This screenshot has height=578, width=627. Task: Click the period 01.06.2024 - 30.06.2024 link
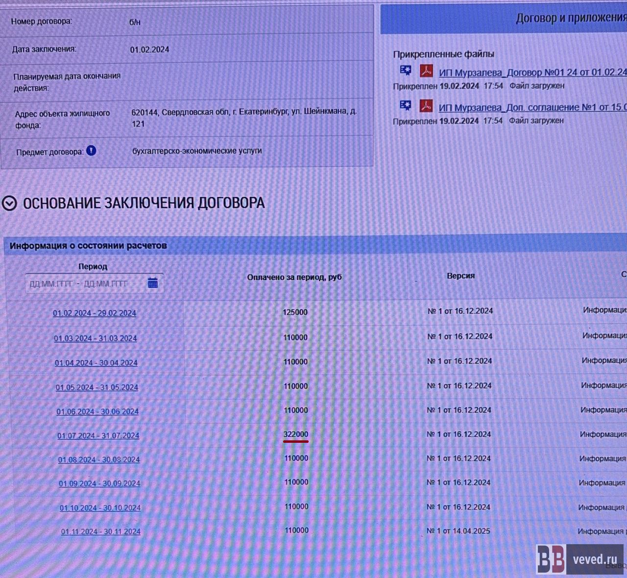pos(97,411)
